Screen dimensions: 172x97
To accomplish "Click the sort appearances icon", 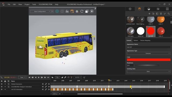I will [165, 14].
